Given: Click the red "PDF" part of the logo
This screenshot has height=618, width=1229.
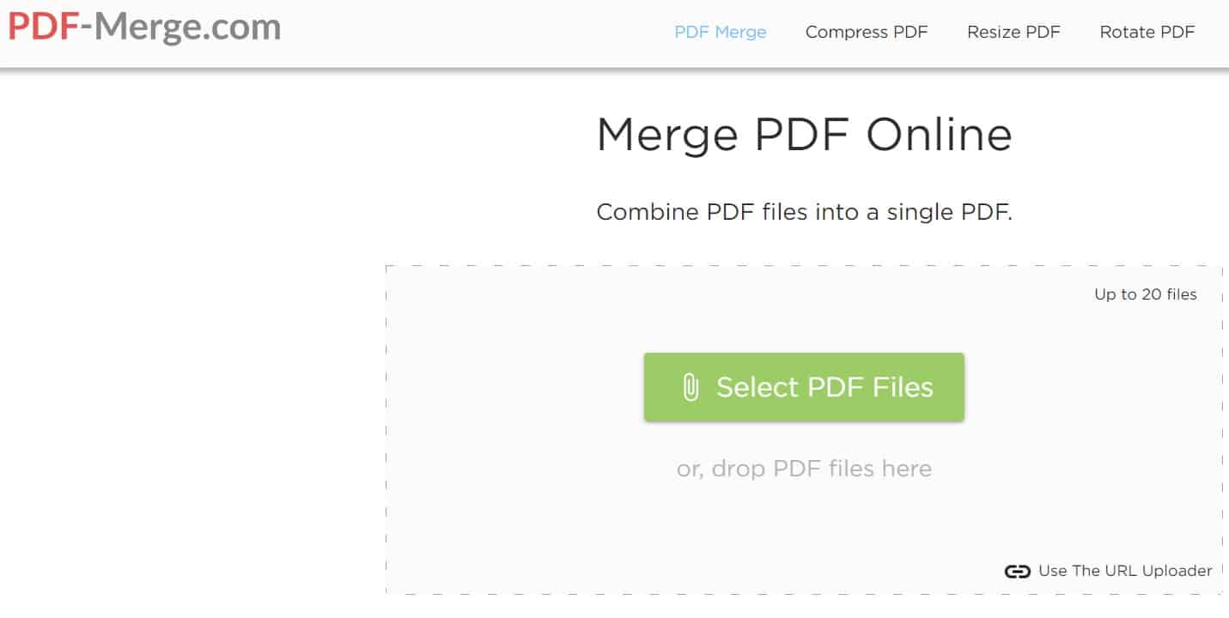Looking at the screenshot, I should (43, 28).
